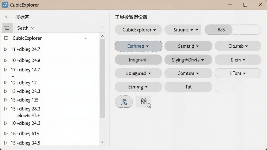267x150 pixels.
Task: Click the tree scrollbar down arrow
Action: point(102,142)
